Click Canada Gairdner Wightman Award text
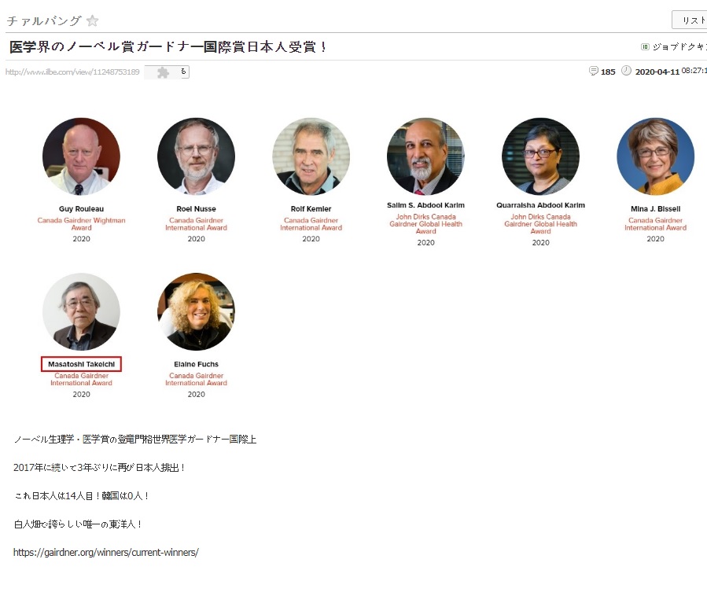This screenshot has width=707, height=607. pos(81,224)
